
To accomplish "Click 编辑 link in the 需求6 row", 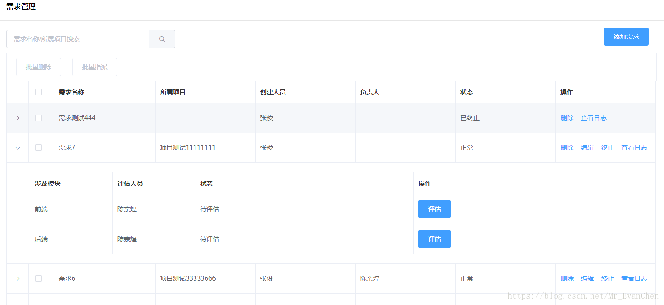I will tap(587, 278).
